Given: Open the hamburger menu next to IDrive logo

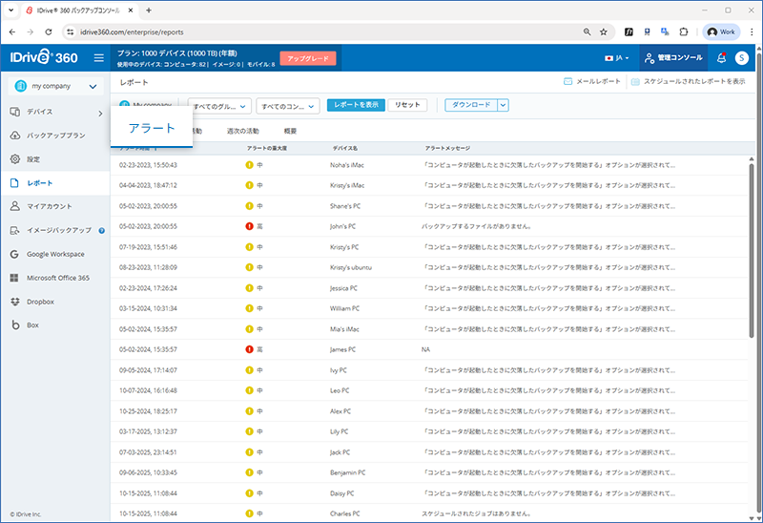Looking at the screenshot, I should pyautogui.click(x=99, y=58).
